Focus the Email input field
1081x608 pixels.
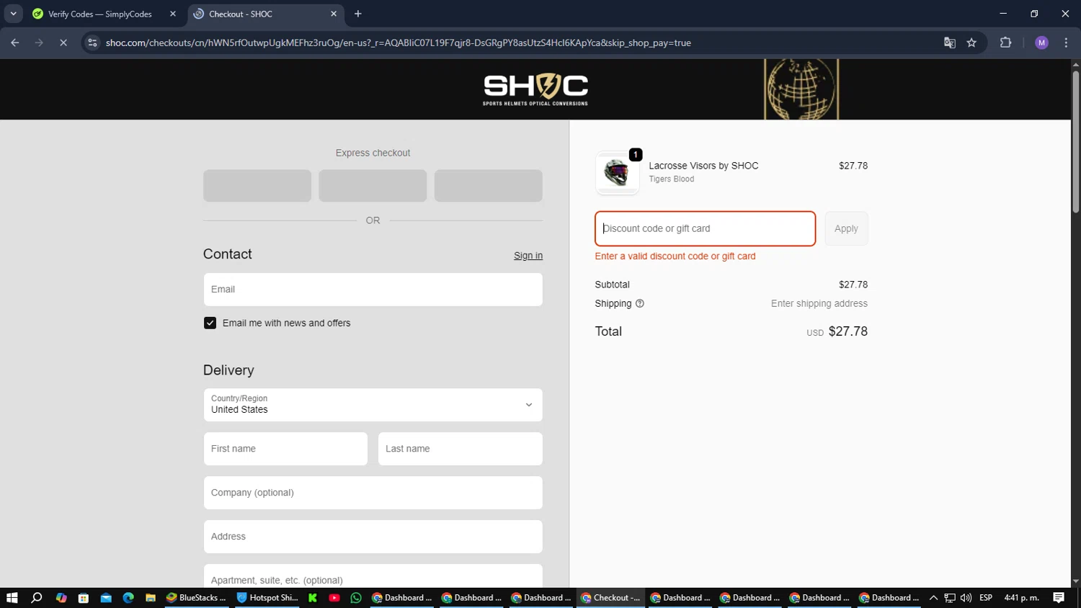(x=373, y=290)
